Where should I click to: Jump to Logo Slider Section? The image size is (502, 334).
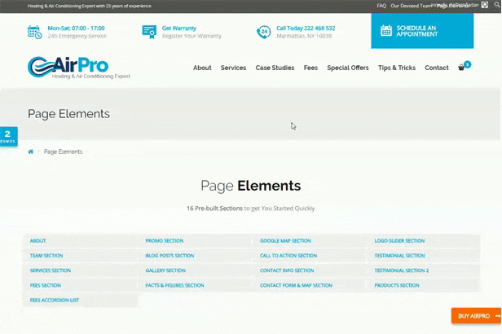[x=399, y=240]
